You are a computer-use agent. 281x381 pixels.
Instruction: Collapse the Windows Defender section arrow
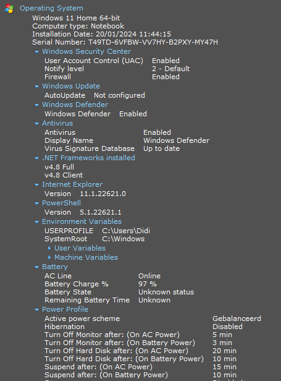tap(36, 105)
